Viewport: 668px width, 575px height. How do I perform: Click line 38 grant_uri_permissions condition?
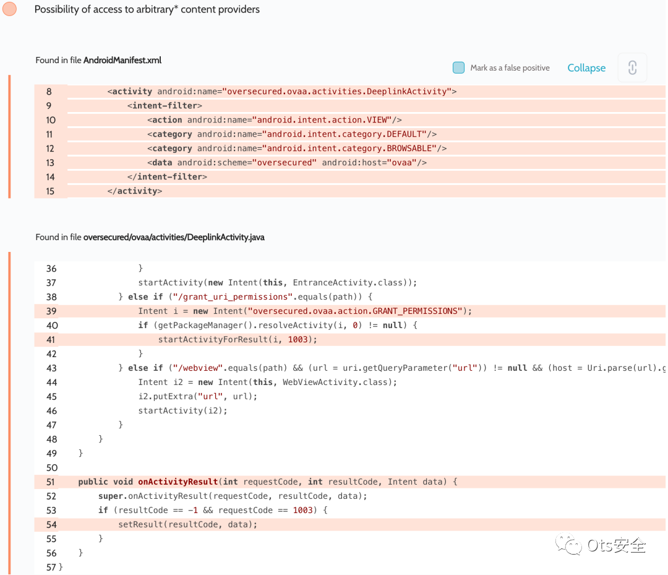point(349,296)
